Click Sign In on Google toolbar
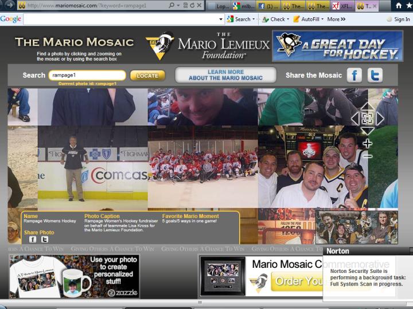This screenshot has height=309, width=413. (x=399, y=19)
